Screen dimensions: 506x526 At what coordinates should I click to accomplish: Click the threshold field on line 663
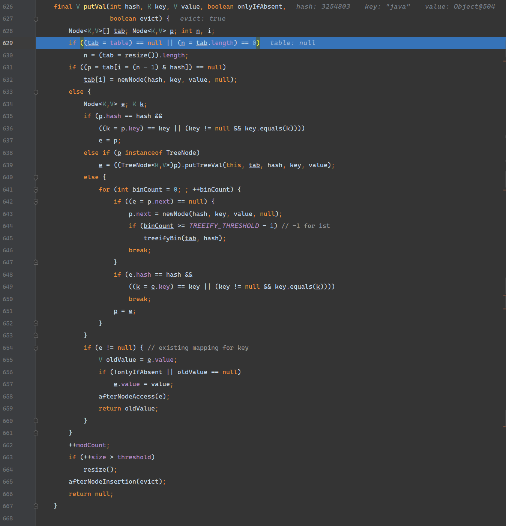(134, 457)
